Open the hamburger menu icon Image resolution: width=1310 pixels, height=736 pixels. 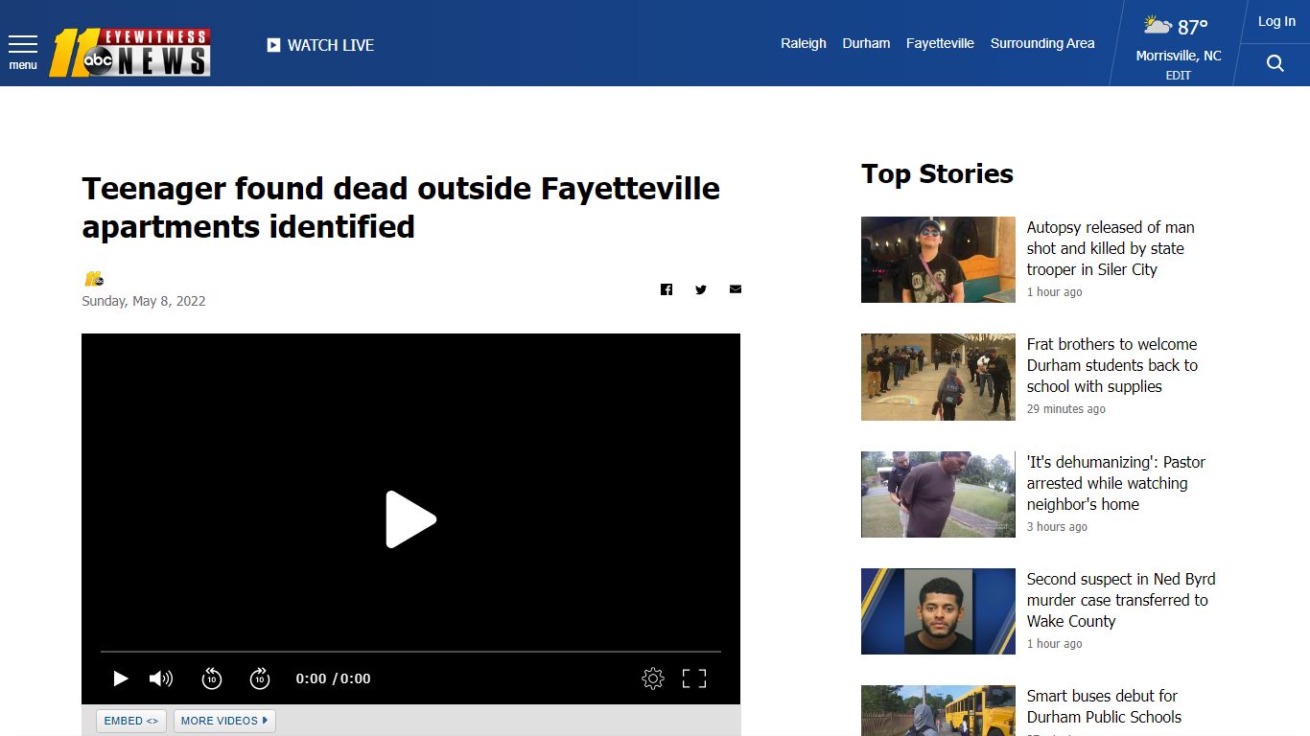[23, 44]
